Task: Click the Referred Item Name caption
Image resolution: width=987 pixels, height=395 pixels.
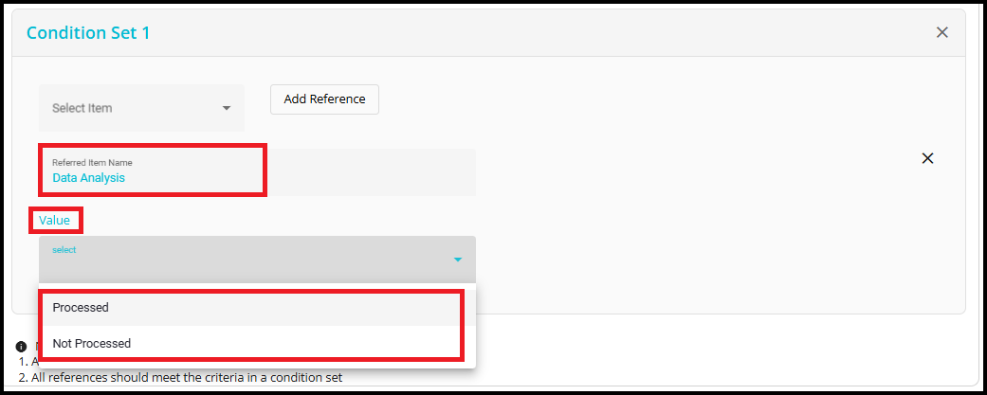Action: pyautogui.click(x=92, y=162)
